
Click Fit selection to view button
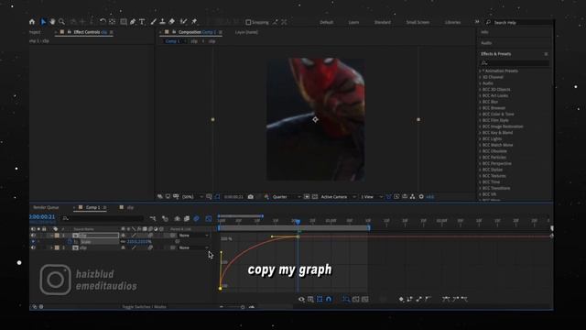(x=356, y=300)
